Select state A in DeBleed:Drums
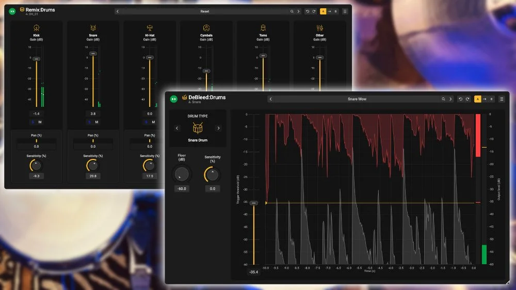This screenshot has width=516, height=290. pyautogui.click(x=477, y=99)
